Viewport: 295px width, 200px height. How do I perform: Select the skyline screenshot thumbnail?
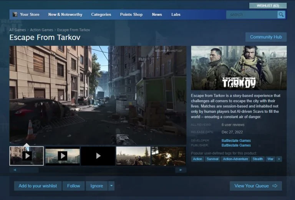(133, 156)
